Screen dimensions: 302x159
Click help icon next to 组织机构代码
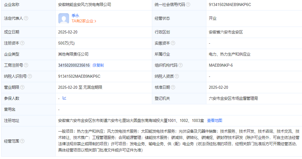pyautogui.click(x=180, y=65)
